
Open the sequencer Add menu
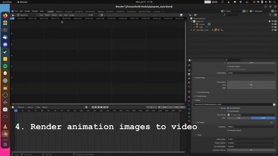click(60, 15)
